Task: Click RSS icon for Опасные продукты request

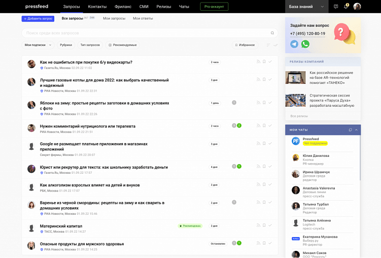Action: click(258, 243)
